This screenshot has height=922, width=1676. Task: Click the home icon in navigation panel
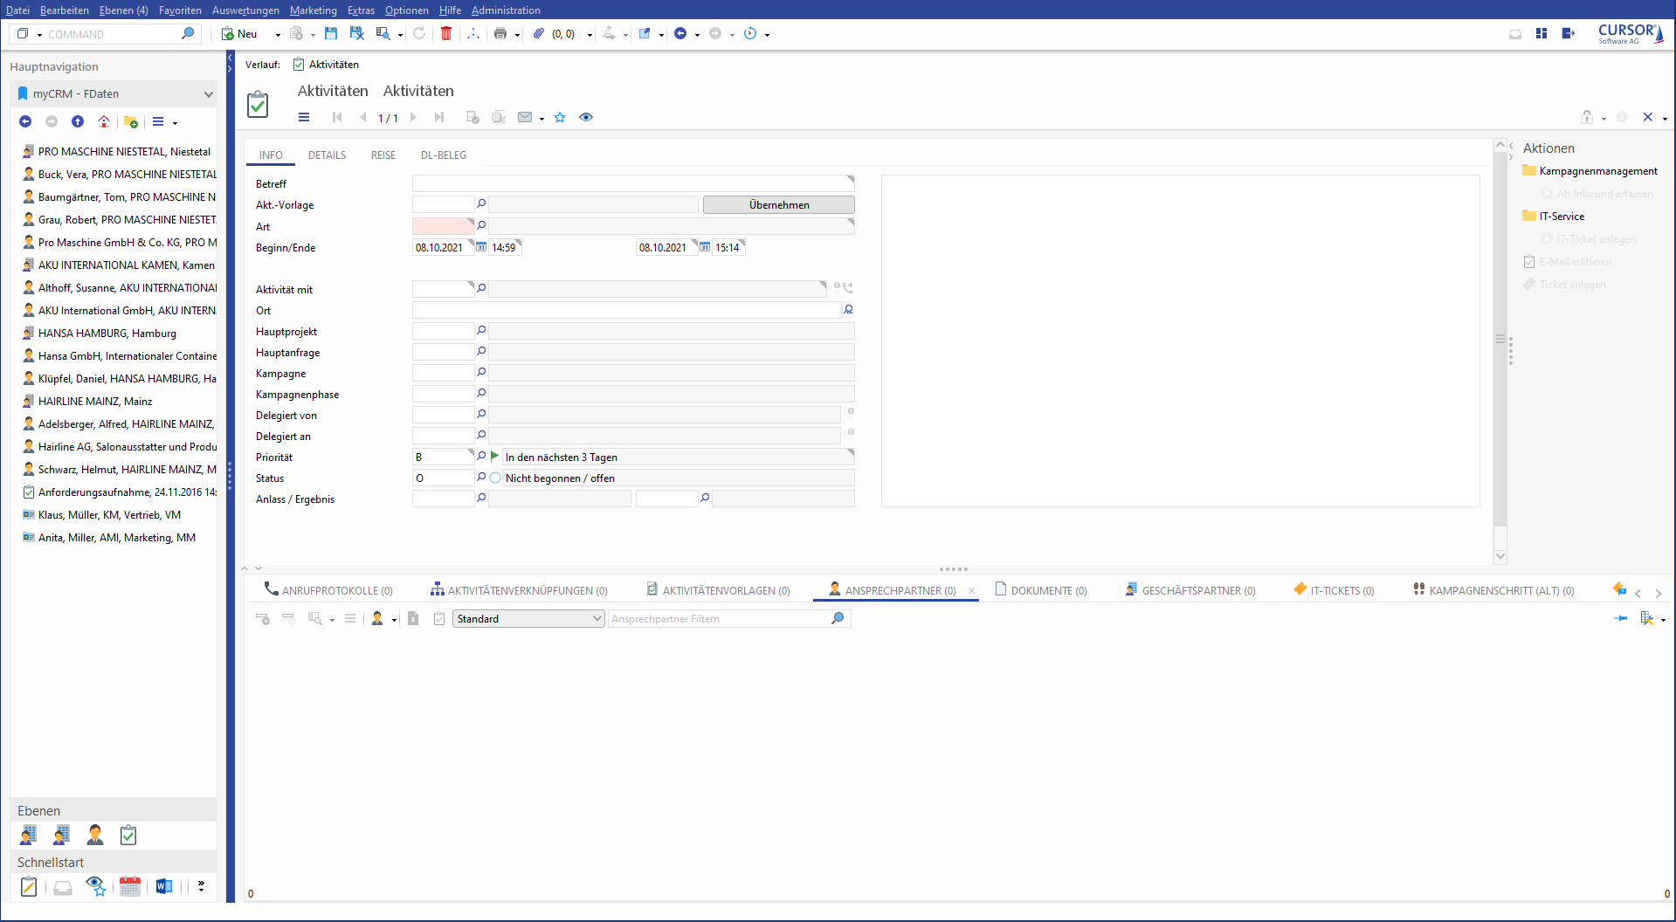[104, 122]
